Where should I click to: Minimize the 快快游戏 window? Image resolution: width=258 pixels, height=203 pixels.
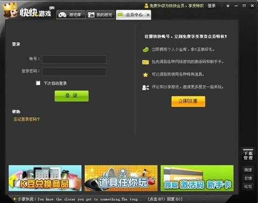236,6
